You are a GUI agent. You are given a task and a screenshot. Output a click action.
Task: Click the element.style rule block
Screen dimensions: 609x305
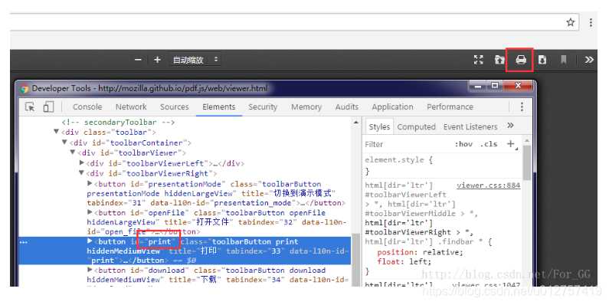tap(398, 166)
